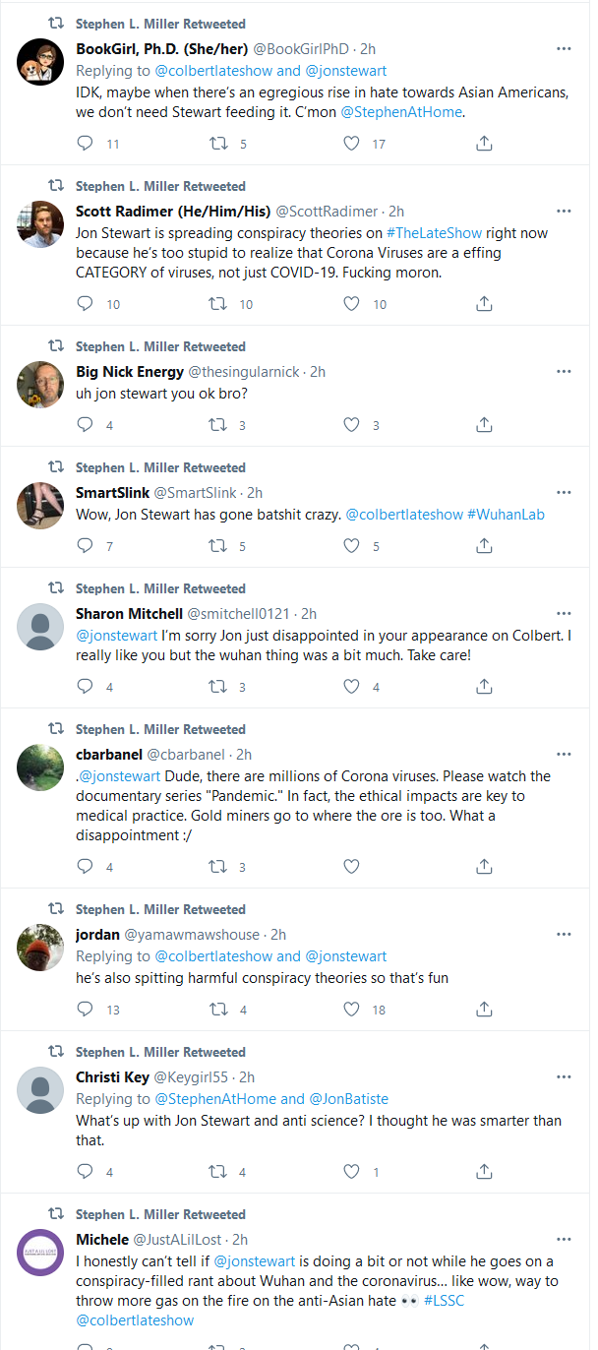The width and height of the screenshot is (598, 1350).
Task: Like cbarbanel's Pandemic documentary tweet
Action: coord(351,867)
